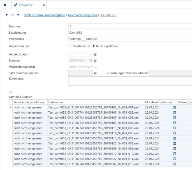
Task: Click Modifikationsdatum 22.01.2024 of Nr_001_009.xml
Action: click(152, 148)
